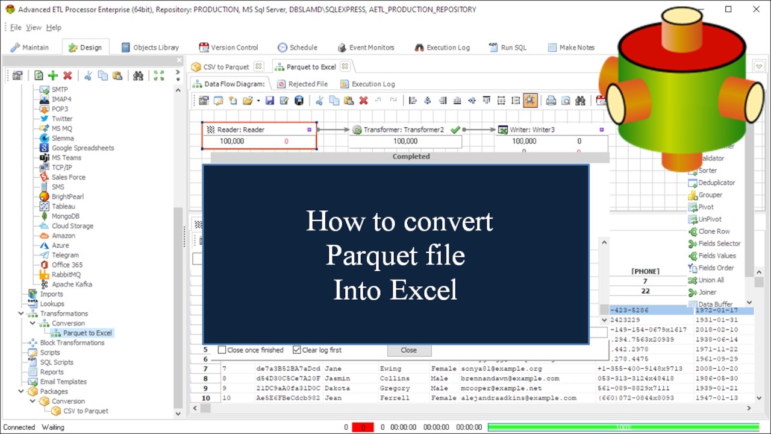
Task: Click the refresh icon in the left panel toolbar
Action: (x=39, y=75)
